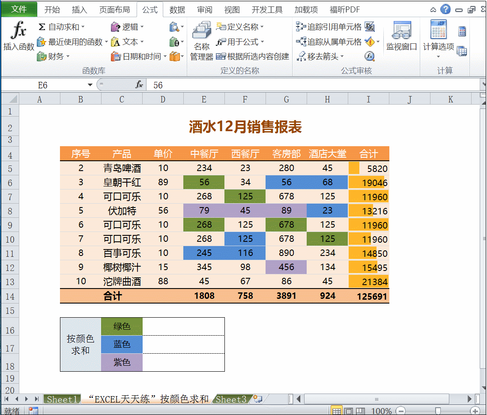Click the error checking warning icon
This screenshot has width=487, height=415.
(370, 42)
